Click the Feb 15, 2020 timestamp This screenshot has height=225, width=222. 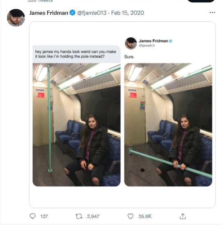click(128, 13)
